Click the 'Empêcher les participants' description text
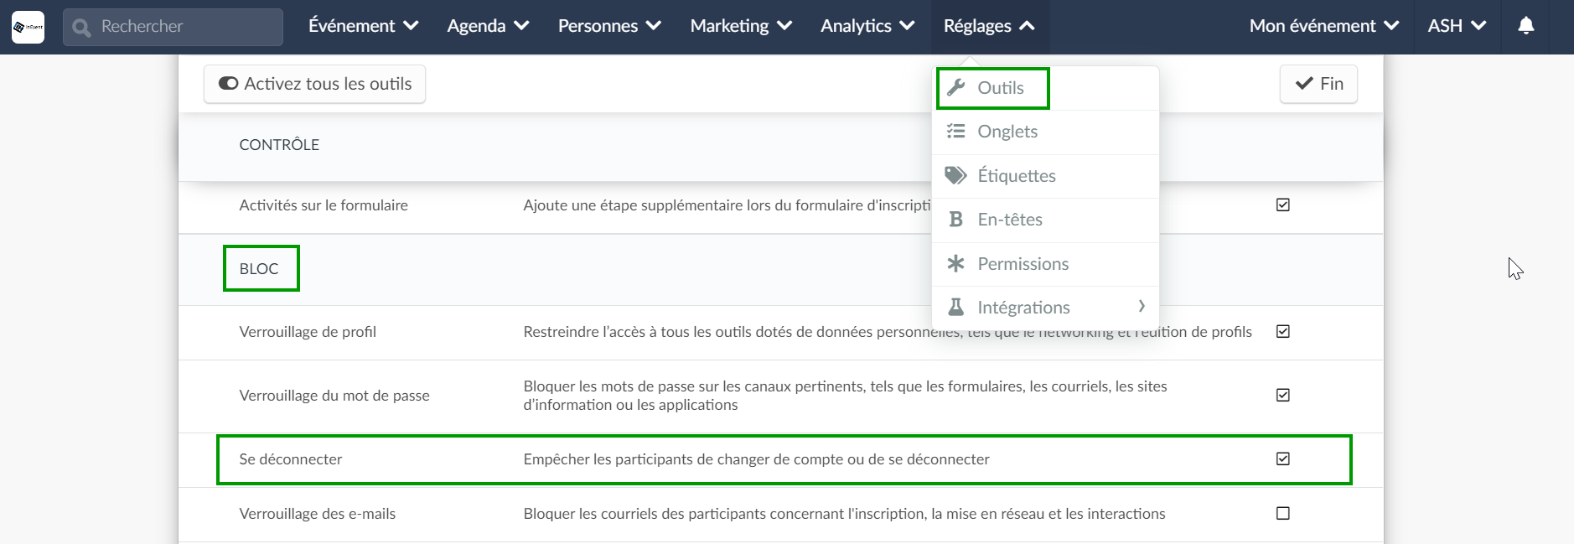Image resolution: width=1574 pixels, height=544 pixels. pyautogui.click(x=756, y=459)
